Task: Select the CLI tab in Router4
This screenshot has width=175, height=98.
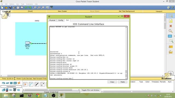Action: (x=67, y=20)
